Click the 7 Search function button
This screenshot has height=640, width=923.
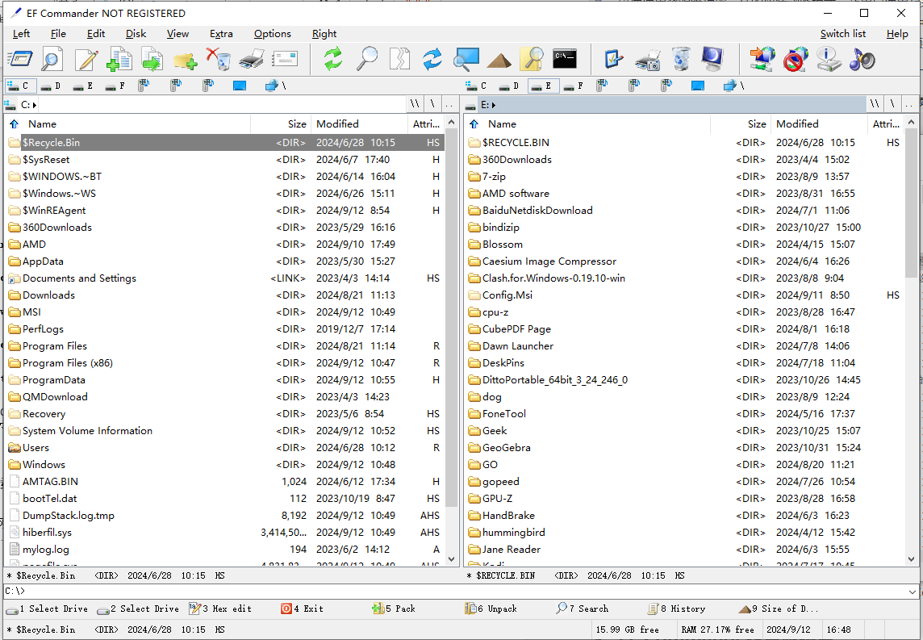[583, 609]
